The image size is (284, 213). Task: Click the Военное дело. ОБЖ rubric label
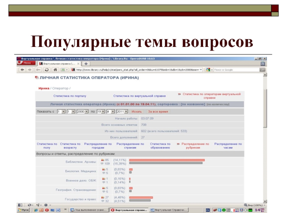click(x=81, y=181)
